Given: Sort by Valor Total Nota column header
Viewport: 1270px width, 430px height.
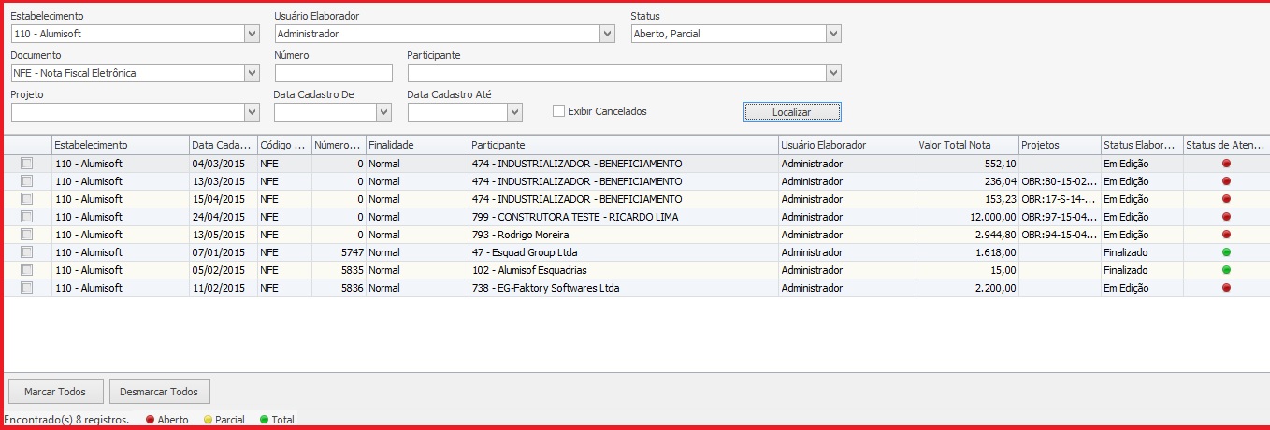Looking at the screenshot, I should pos(966,145).
